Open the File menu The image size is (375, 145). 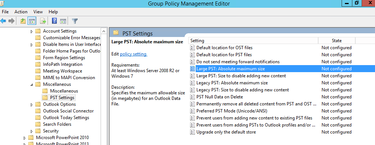(5, 12)
